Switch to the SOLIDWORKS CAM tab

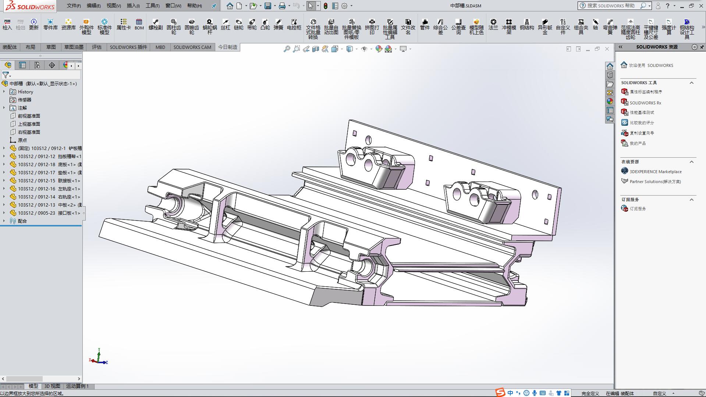[x=192, y=47]
